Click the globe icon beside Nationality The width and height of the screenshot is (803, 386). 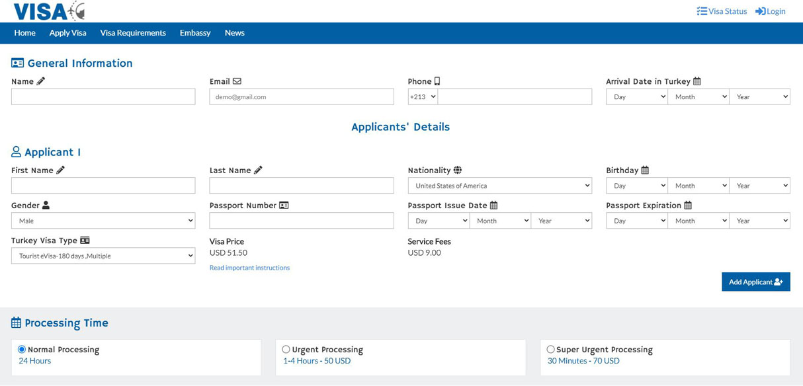point(458,170)
